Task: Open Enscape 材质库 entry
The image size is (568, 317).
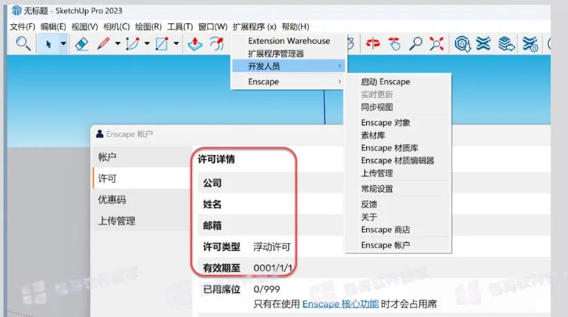Action: coord(390,148)
